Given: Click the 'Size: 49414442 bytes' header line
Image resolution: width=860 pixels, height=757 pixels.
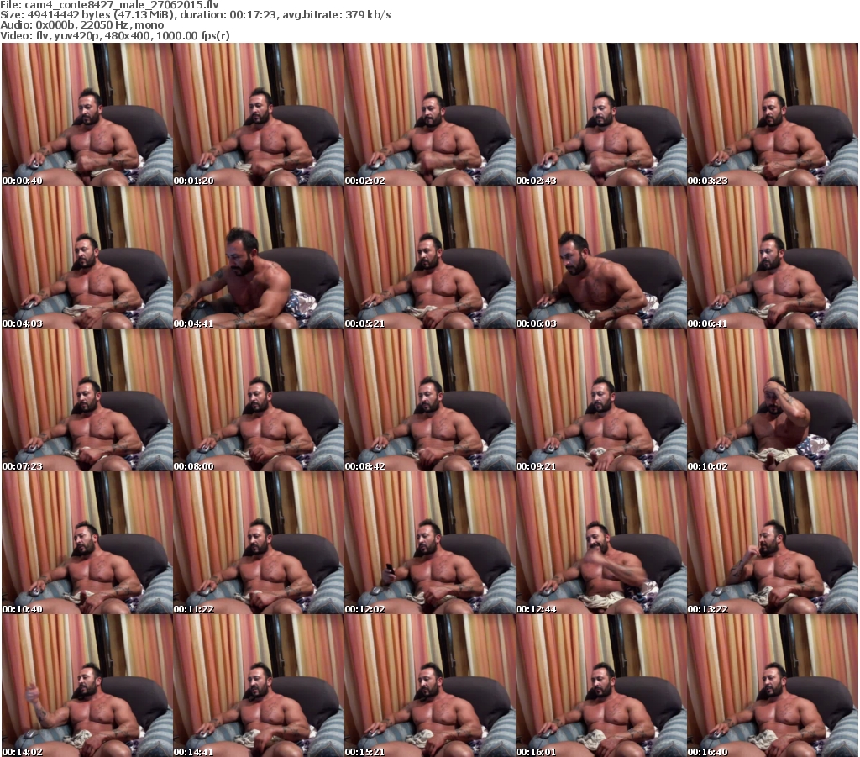Looking at the screenshot, I should (196, 15).
